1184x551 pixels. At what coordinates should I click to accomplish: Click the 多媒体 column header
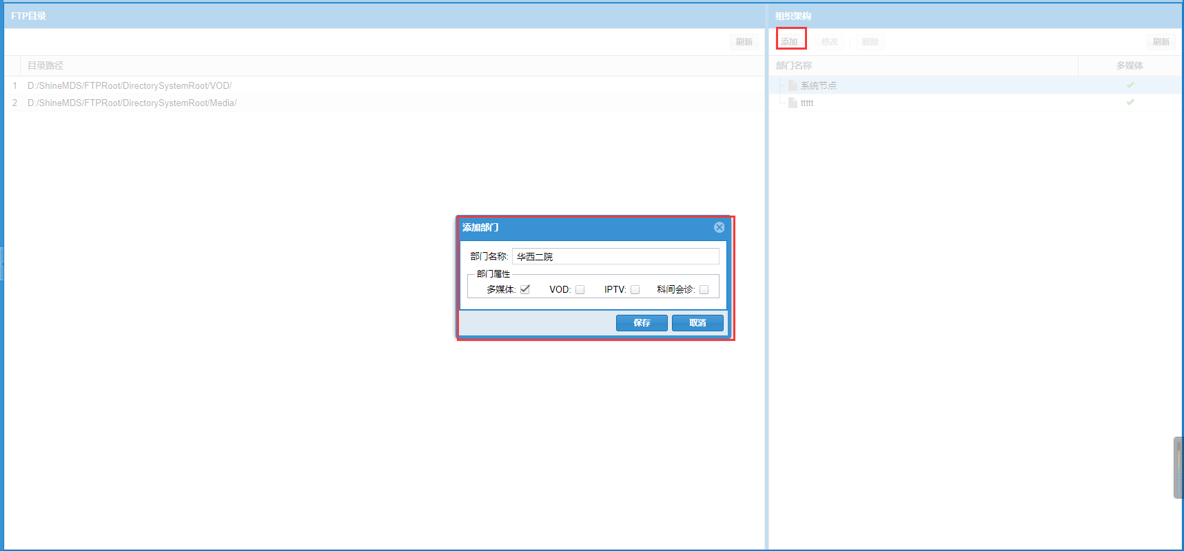click(x=1130, y=65)
